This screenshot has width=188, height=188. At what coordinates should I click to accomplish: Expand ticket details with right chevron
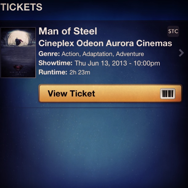(x=181, y=53)
